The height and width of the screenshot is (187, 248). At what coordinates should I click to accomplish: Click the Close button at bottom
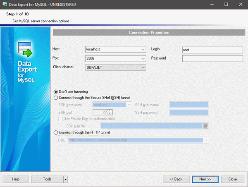pos(232,179)
